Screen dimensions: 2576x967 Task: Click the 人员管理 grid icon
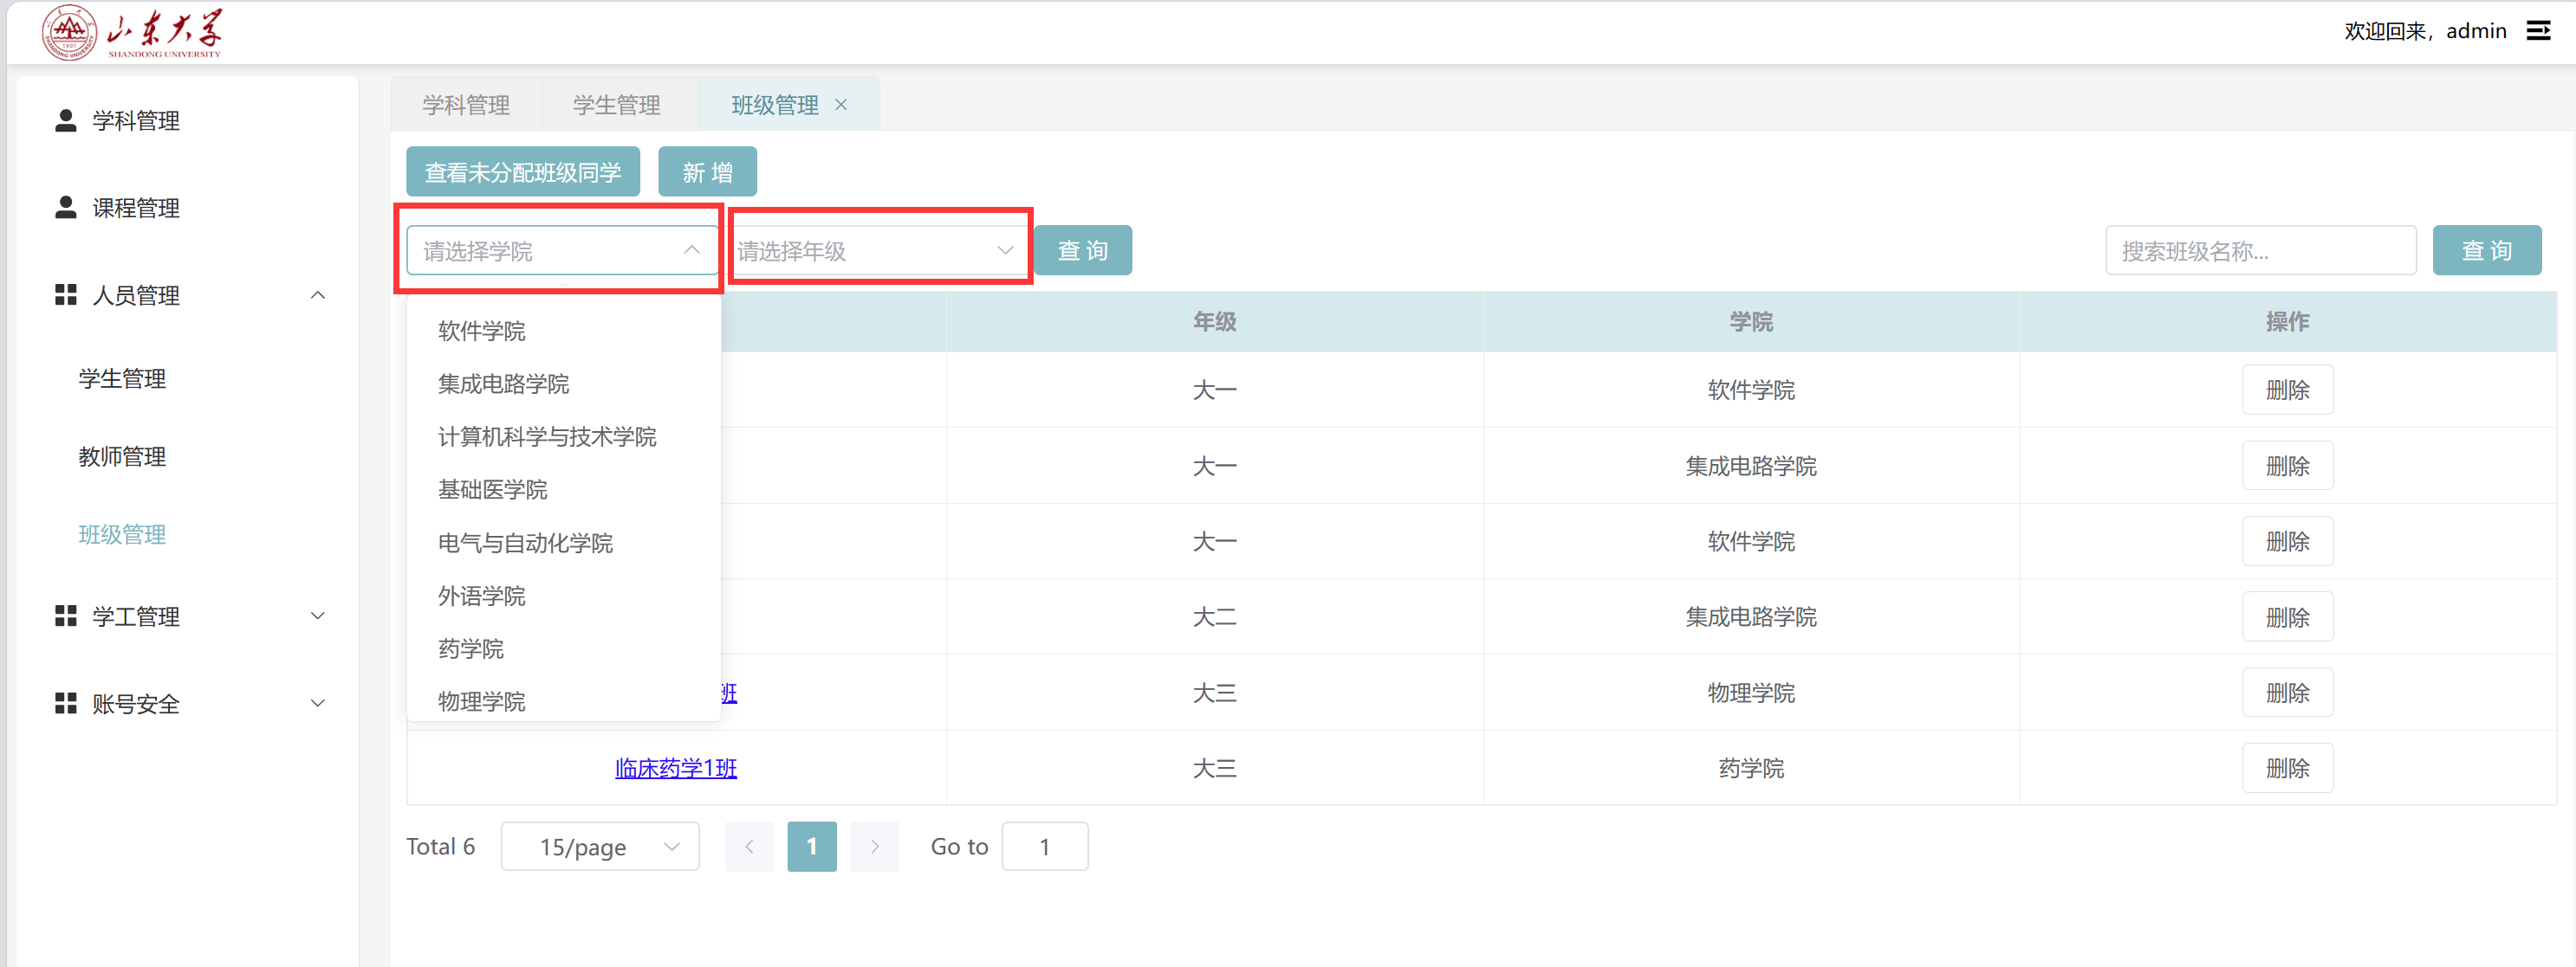pos(66,294)
